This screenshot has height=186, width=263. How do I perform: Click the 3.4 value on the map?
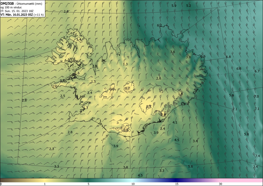point(195,141)
